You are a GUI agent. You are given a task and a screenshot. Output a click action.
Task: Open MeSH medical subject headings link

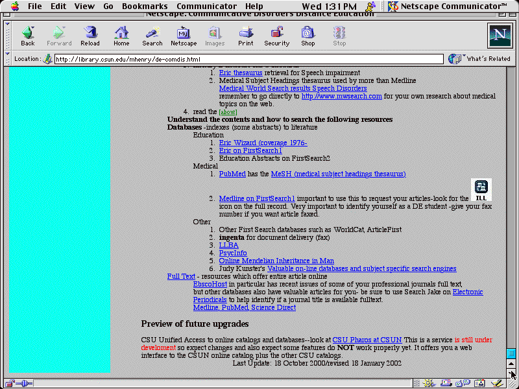click(x=338, y=174)
